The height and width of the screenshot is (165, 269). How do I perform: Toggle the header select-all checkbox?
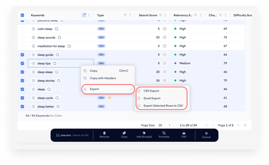[x=22, y=15]
